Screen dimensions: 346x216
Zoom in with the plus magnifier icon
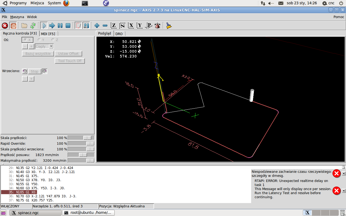97,26
